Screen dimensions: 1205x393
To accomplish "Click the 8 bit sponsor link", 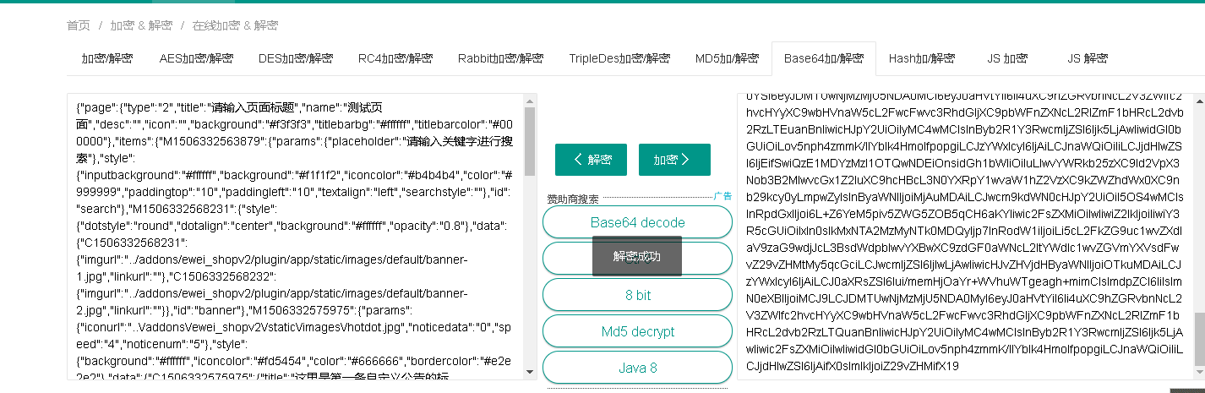I will 637,295.
